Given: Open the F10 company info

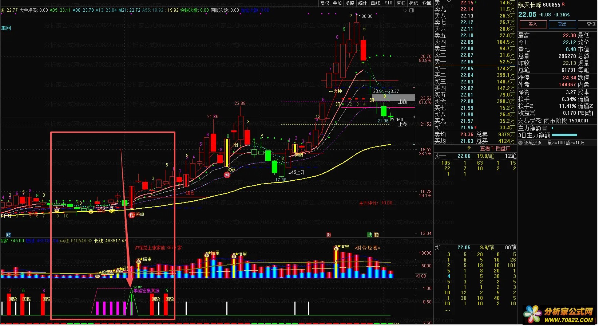Looking at the screenshot, I should pyautogui.click(x=388, y=3).
